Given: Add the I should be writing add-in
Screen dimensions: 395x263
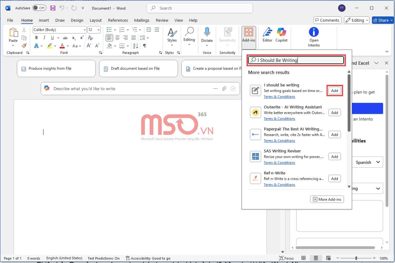Looking at the screenshot, I should [x=334, y=91].
